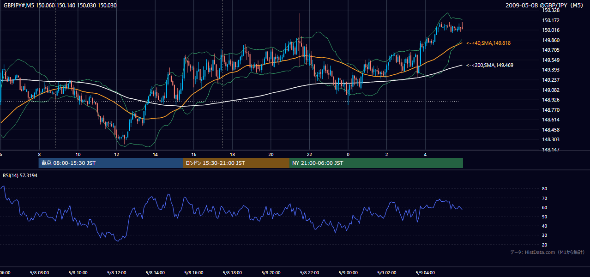
Task: Click hour 12 on the price chart time axis
Action: (x=117, y=155)
